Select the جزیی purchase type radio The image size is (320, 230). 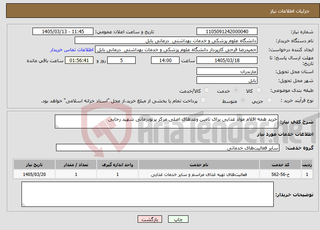pyautogui.click(x=269, y=100)
